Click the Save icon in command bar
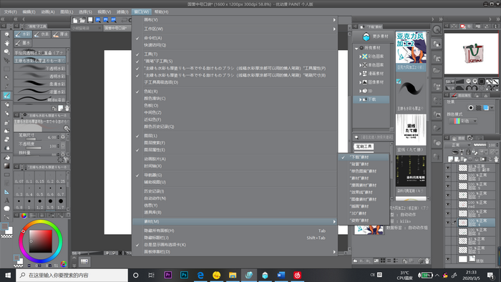This screenshot has height=282, width=501. 90,20
